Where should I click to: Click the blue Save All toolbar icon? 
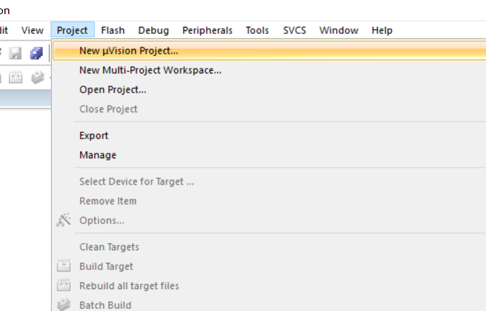click(36, 53)
